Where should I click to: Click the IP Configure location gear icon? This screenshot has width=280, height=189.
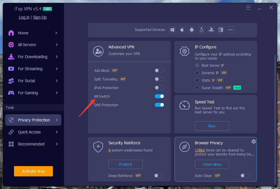tap(185, 51)
